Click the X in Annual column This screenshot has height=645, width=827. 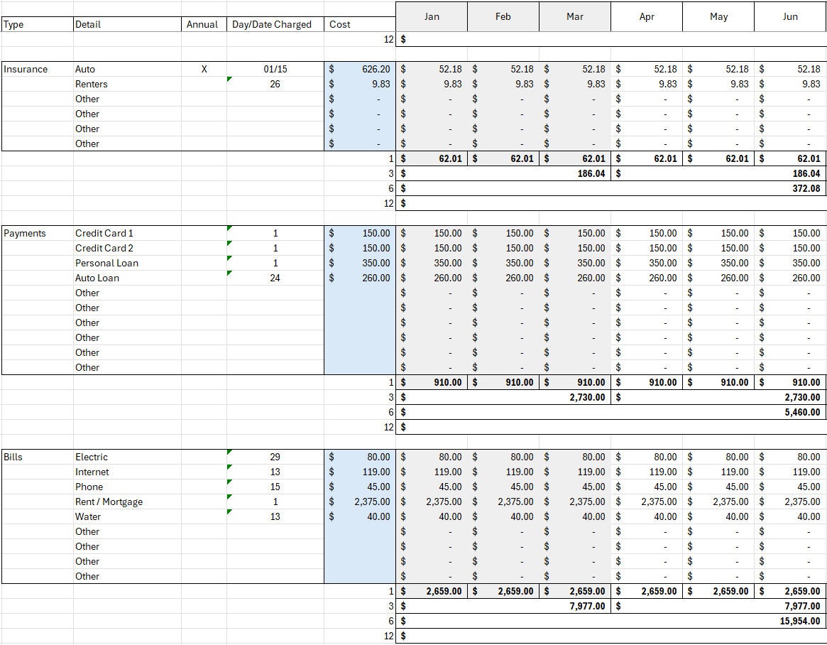204,69
